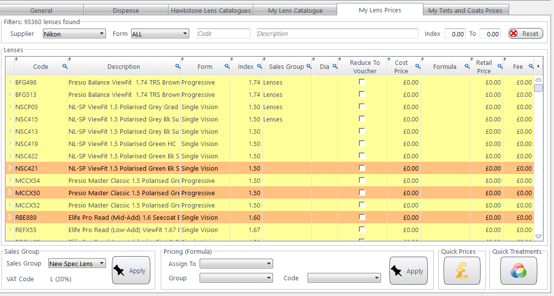Image resolution: width=554 pixels, height=296 pixels.
Task: Open the Hawkstone Lens Catalogues tab
Action: click(x=210, y=10)
